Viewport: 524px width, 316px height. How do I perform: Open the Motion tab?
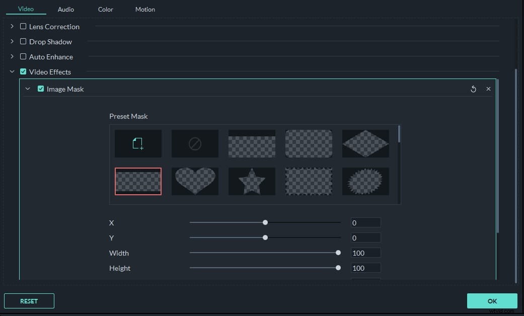click(x=145, y=9)
